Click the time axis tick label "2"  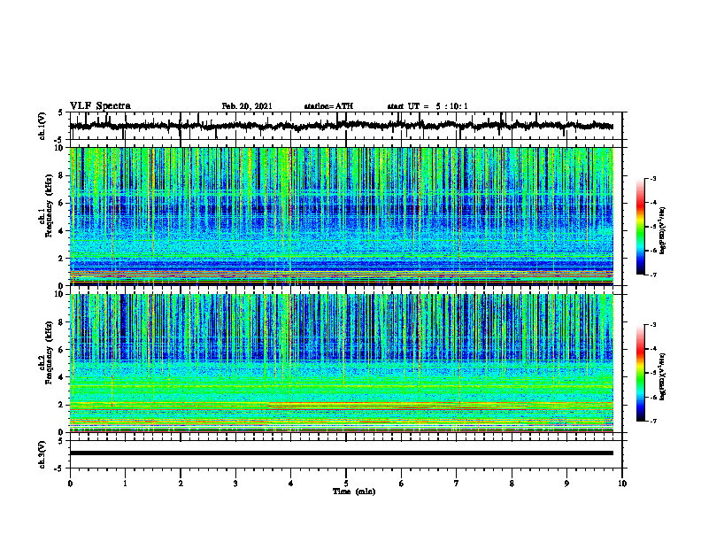pos(181,484)
